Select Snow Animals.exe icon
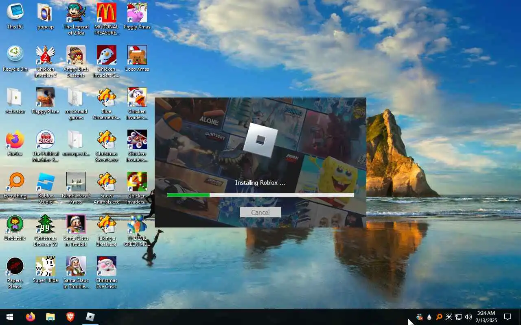Image resolution: width=521 pixels, height=325 pixels. pos(107,188)
